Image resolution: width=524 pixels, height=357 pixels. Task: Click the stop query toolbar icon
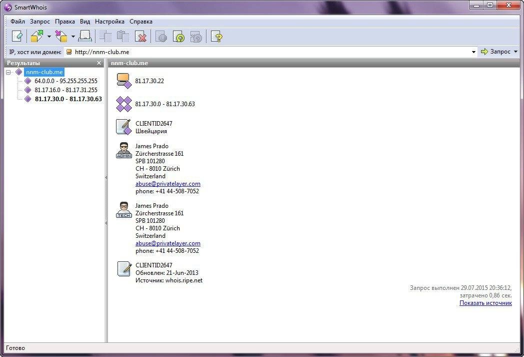point(161,36)
